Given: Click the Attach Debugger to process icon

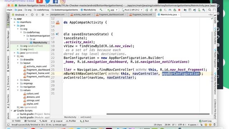Looking at the screenshot, I should pos(175,10).
